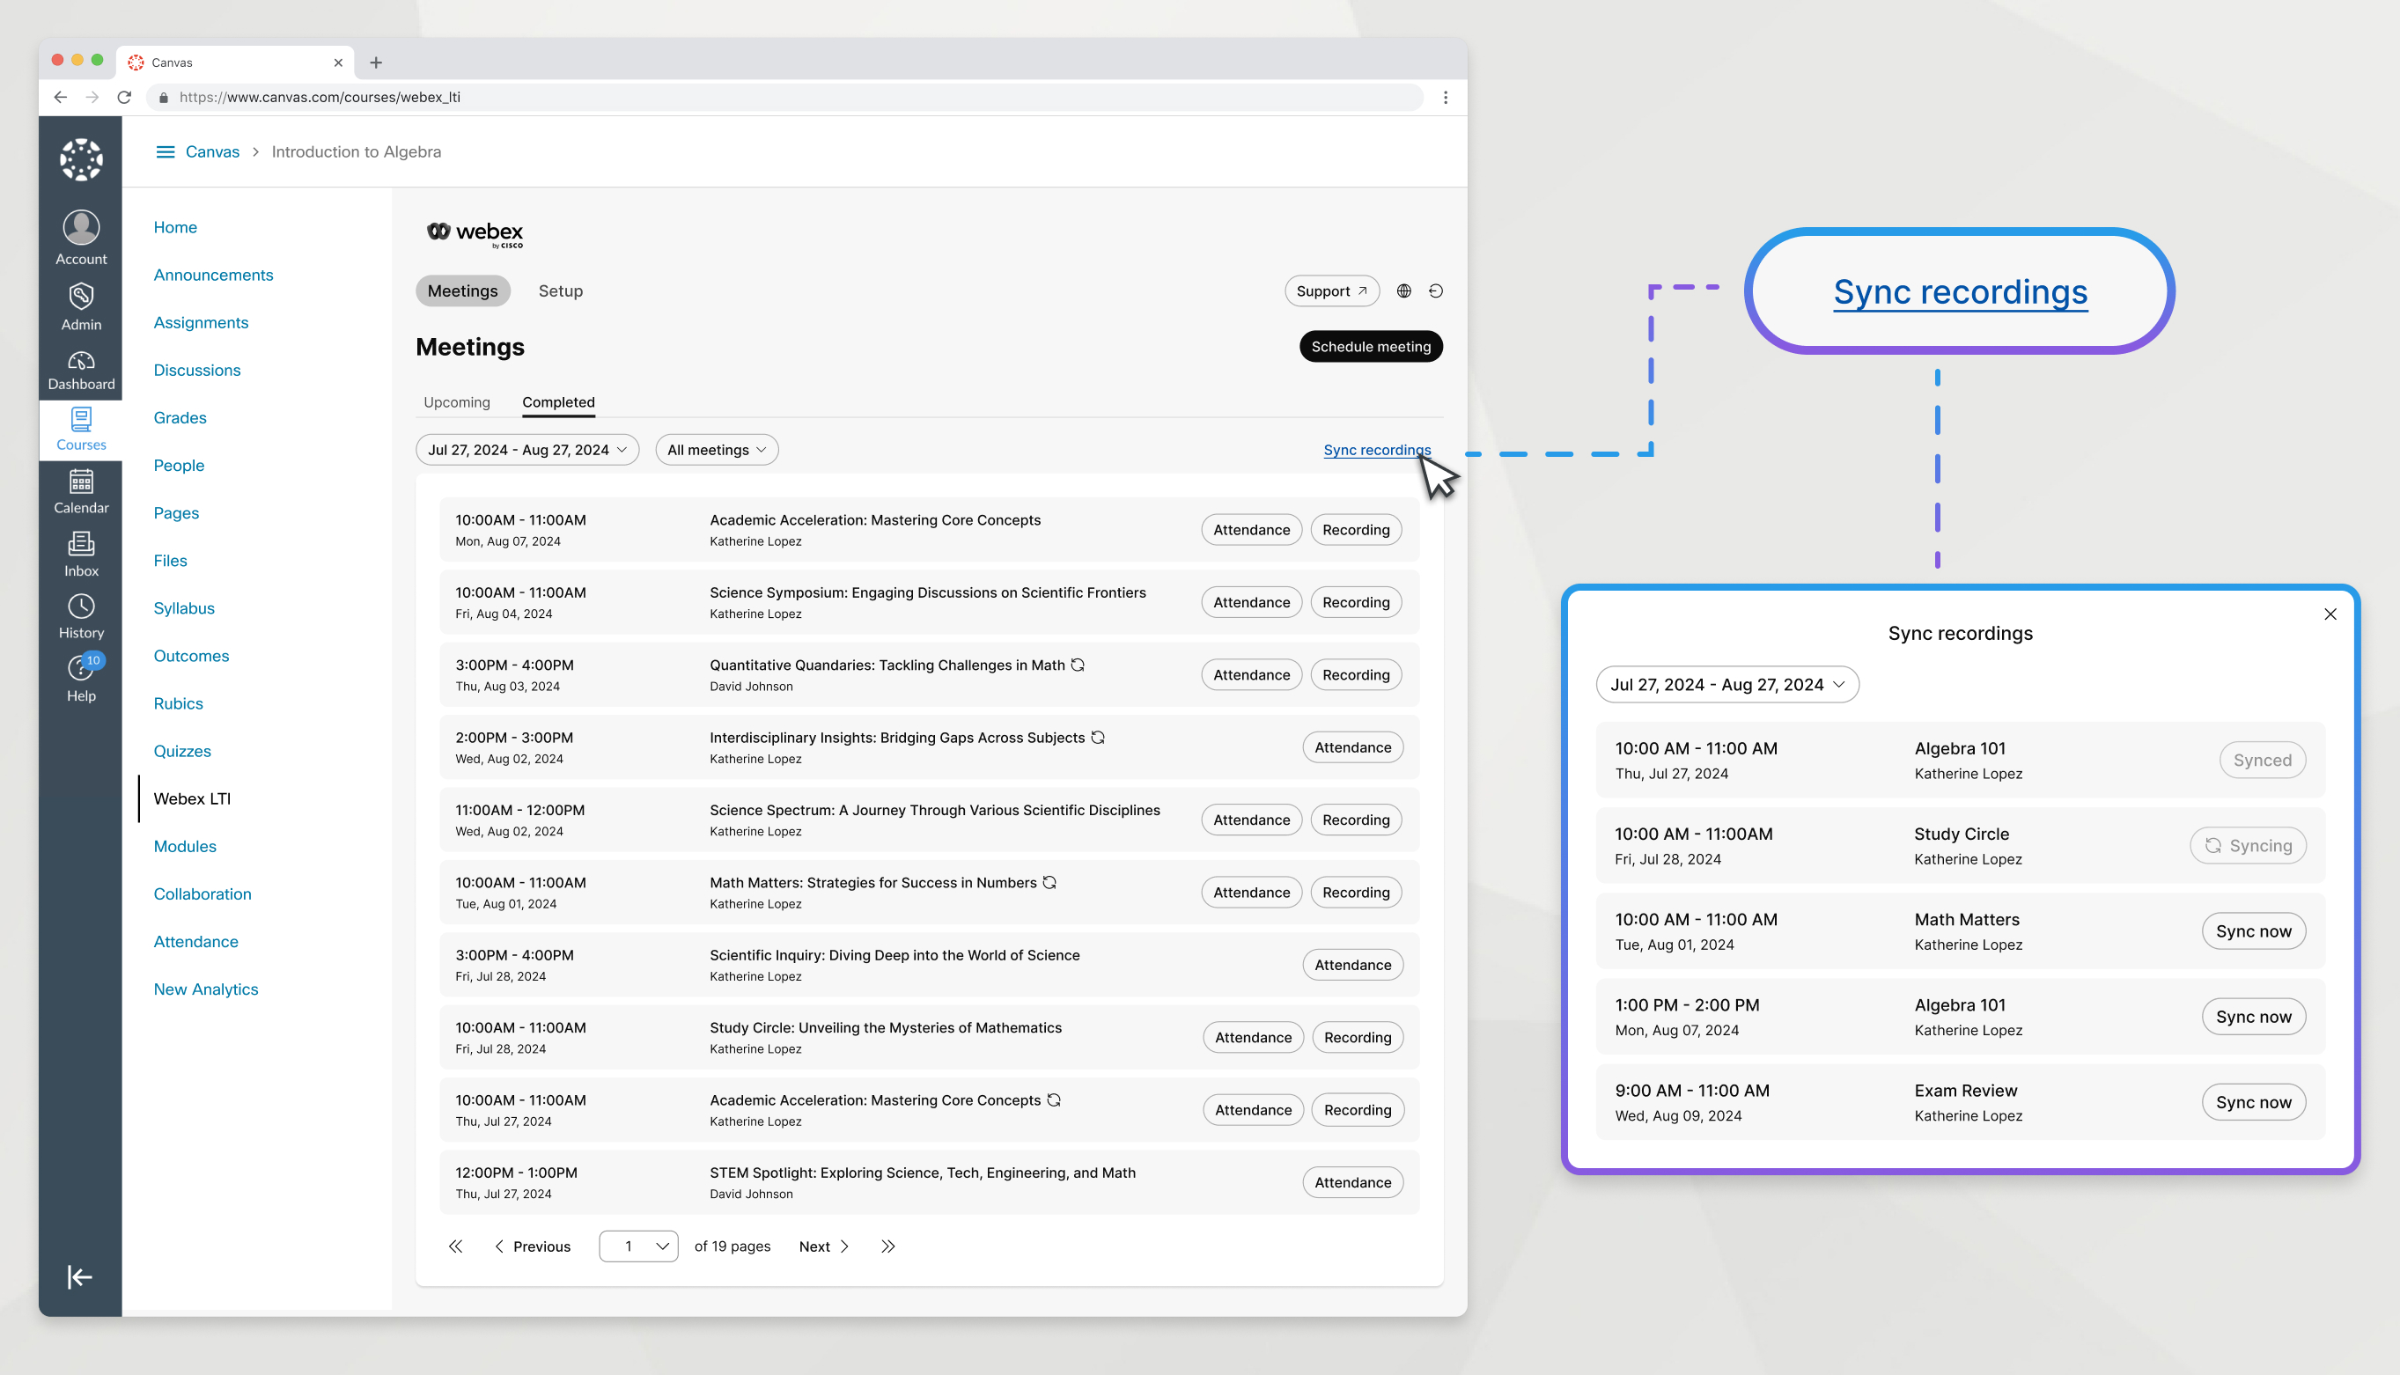Click the Sync recordings link

pos(1378,448)
